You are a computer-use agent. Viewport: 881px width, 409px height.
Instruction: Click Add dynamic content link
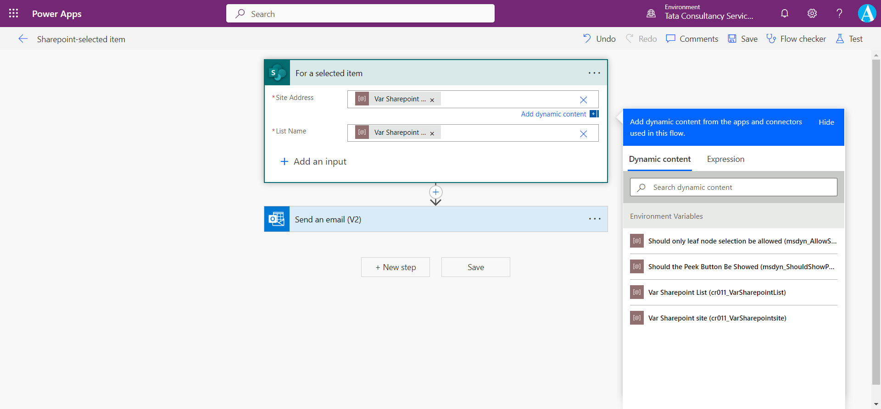point(553,114)
